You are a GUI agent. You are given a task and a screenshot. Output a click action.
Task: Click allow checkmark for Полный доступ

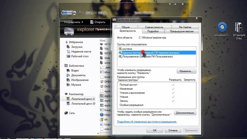click(173, 85)
